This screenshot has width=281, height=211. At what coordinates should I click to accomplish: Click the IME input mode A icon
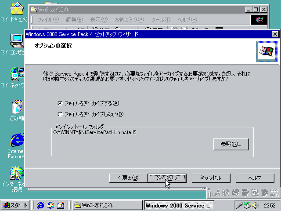click(x=216, y=193)
